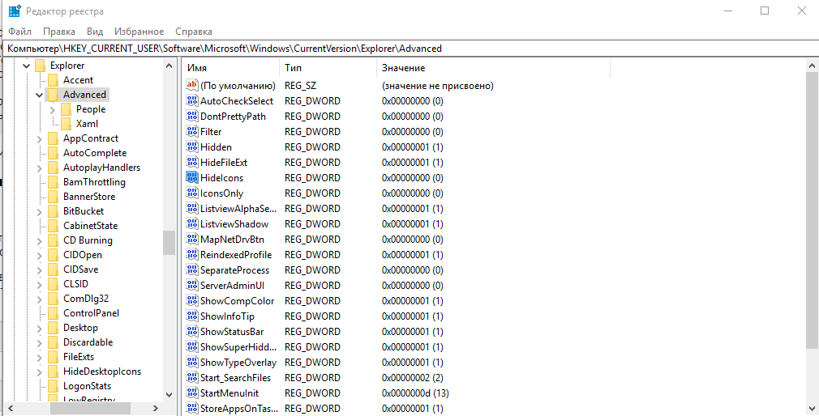The width and height of the screenshot is (819, 416).
Task: Click the ShowTypeOverlay DWORD icon
Action: pos(192,363)
